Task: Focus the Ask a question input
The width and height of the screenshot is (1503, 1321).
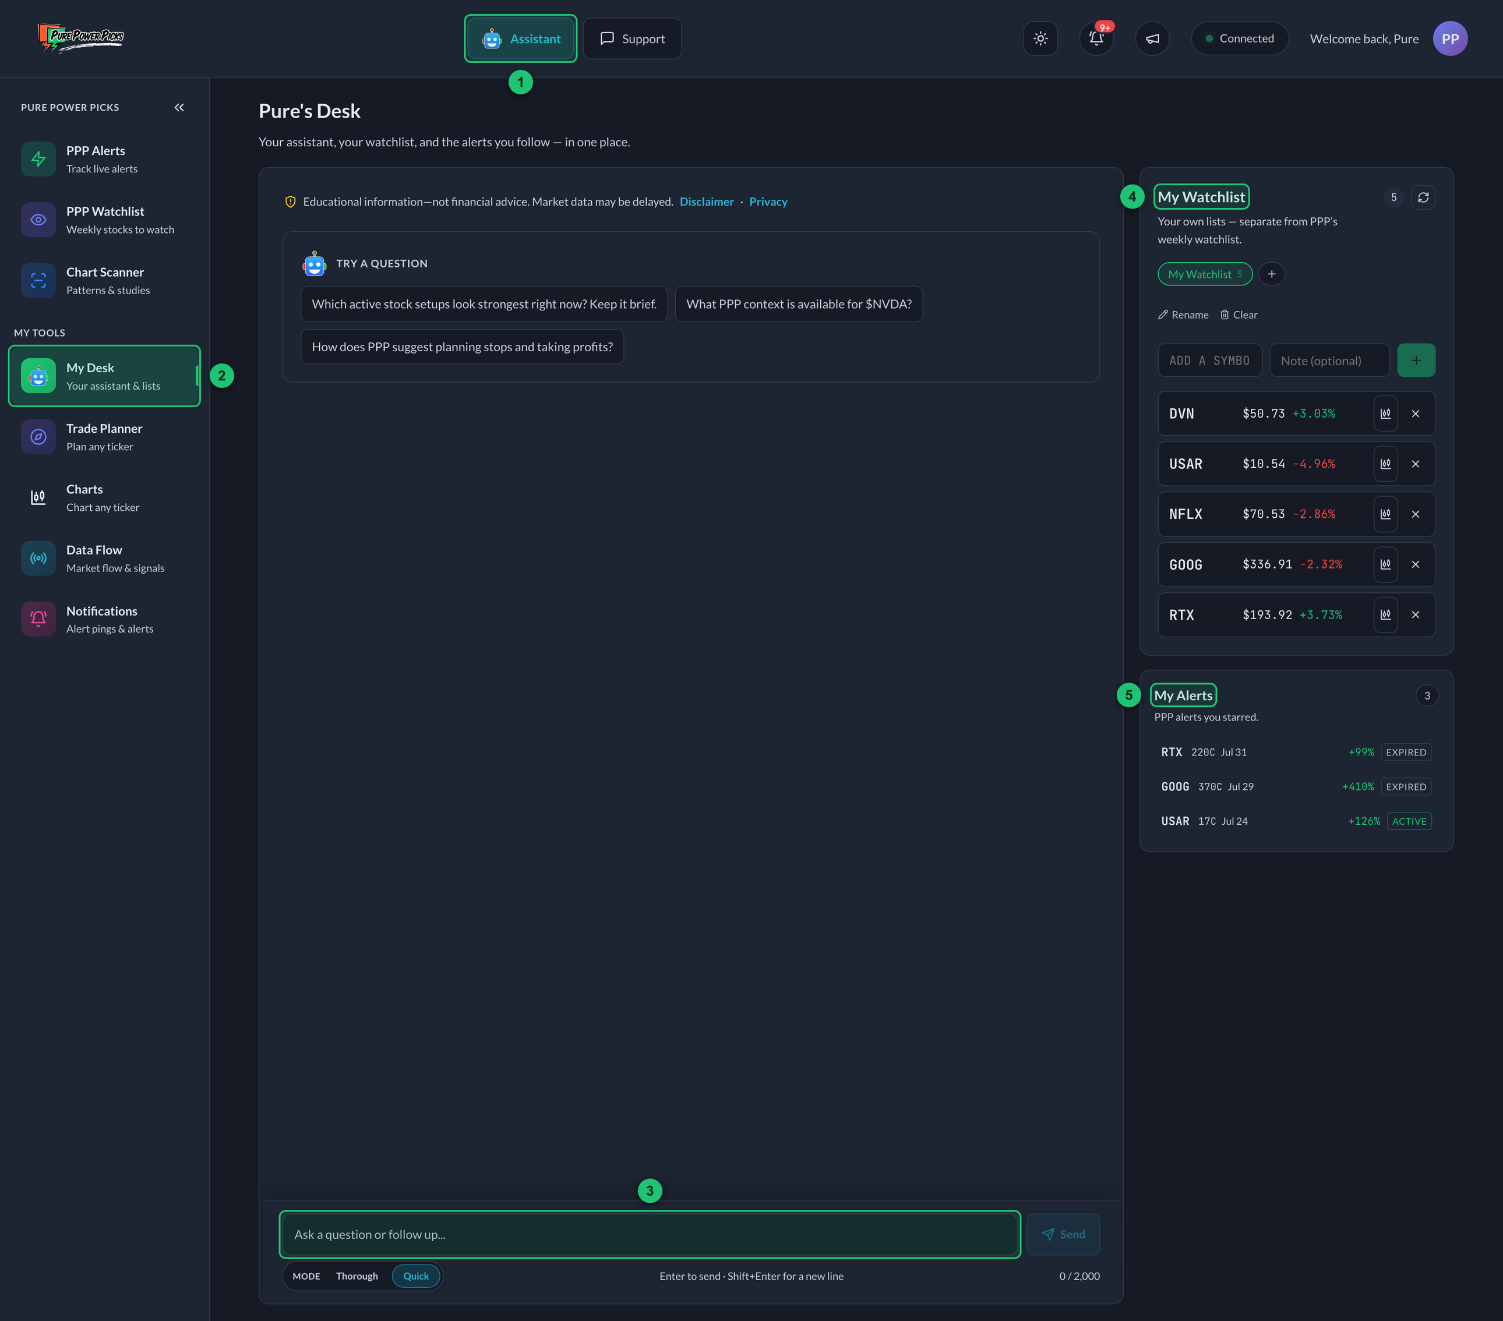Action: 650,1234
